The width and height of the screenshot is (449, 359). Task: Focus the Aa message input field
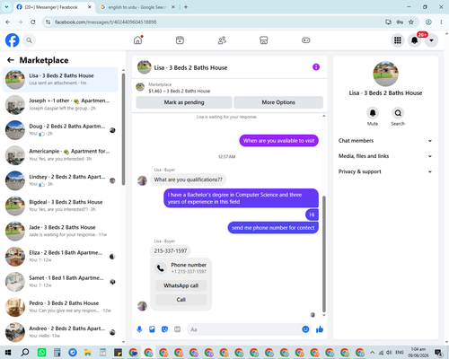click(244, 329)
